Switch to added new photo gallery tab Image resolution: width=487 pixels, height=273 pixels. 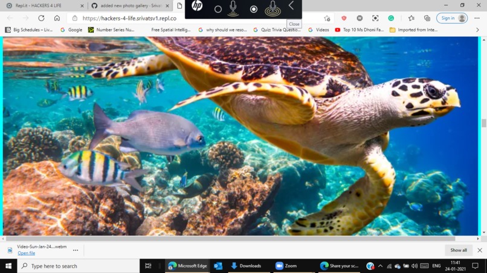click(x=131, y=5)
